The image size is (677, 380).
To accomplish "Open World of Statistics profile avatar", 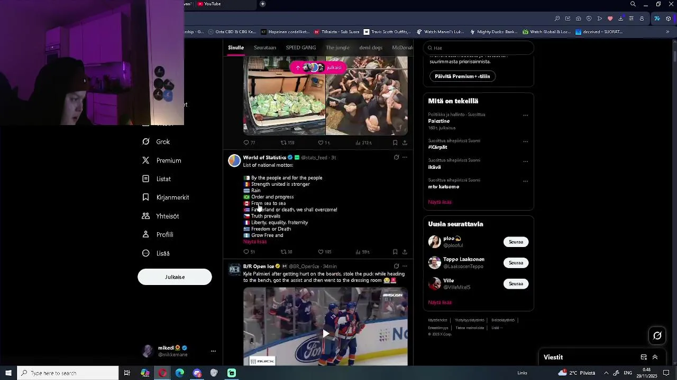I will pos(234,160).
